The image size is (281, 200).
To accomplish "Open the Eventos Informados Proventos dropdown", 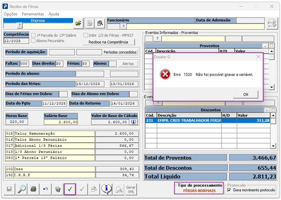I will coord(157,39).
